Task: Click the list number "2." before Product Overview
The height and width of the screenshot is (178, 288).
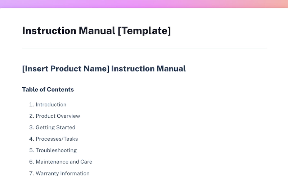Action: [31, 116]
